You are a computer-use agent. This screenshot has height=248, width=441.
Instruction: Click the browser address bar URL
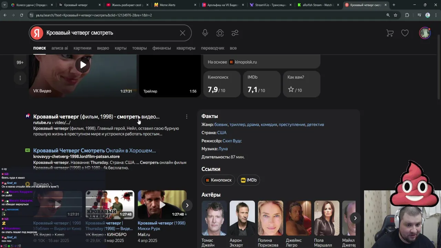pyautogui.click(x=94, y=15)
